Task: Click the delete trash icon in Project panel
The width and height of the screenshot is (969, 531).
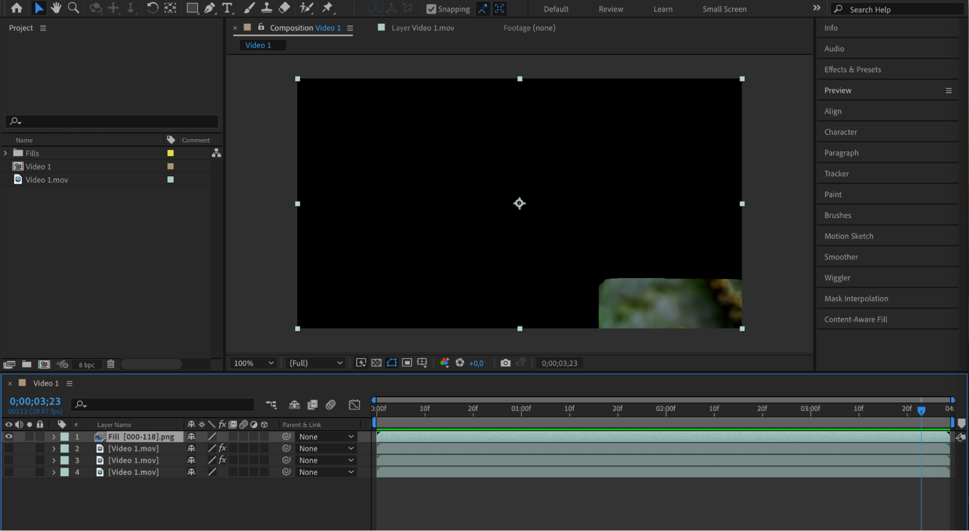Action: (x=111, y=364)
